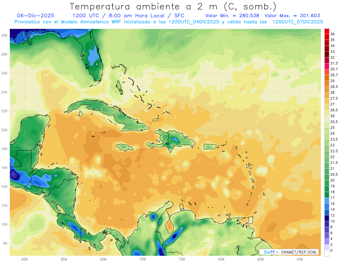This screenshot has height=263, width=340.
Task: Click legend value '26.5'
Action: 334,110
